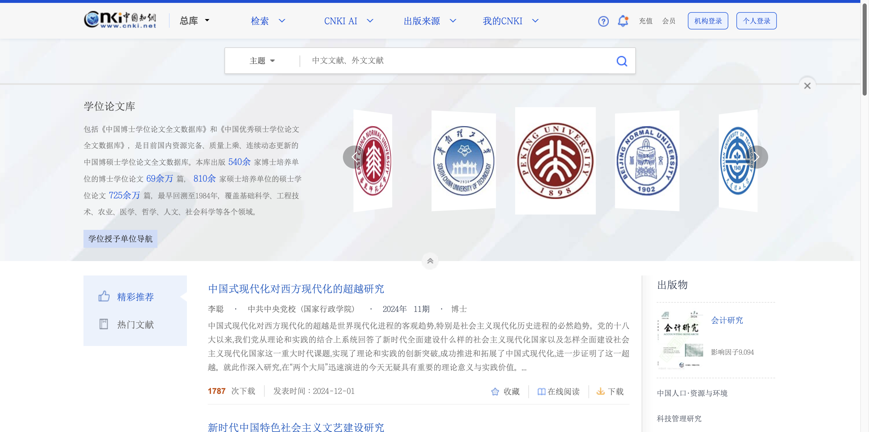Image resolution: width=869 pixels, height=432 pixels.
Task: Open the 主题 search field selector
Action: (262, 61)
